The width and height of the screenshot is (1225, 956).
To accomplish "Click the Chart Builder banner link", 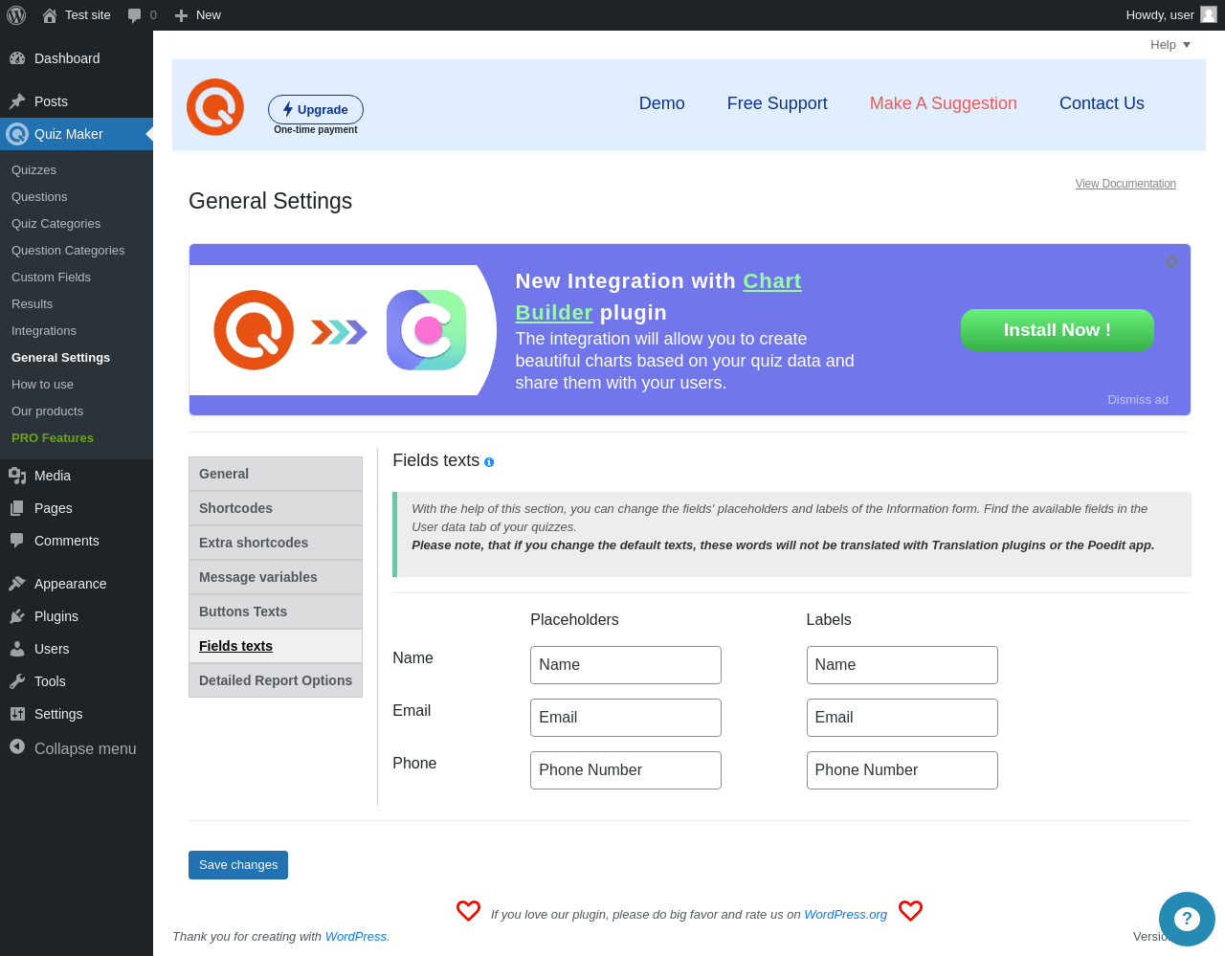I will click(x=658, y=297).
